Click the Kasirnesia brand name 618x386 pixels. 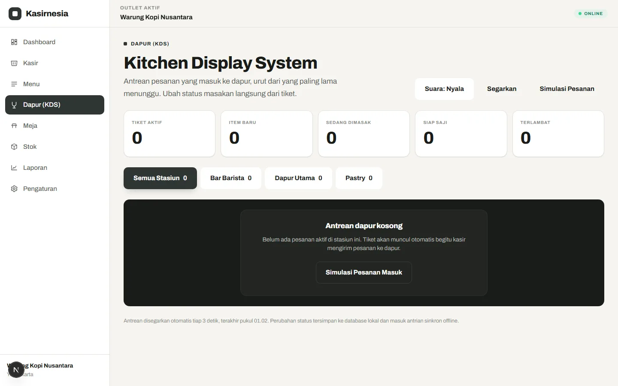click(x=47, y=14)
